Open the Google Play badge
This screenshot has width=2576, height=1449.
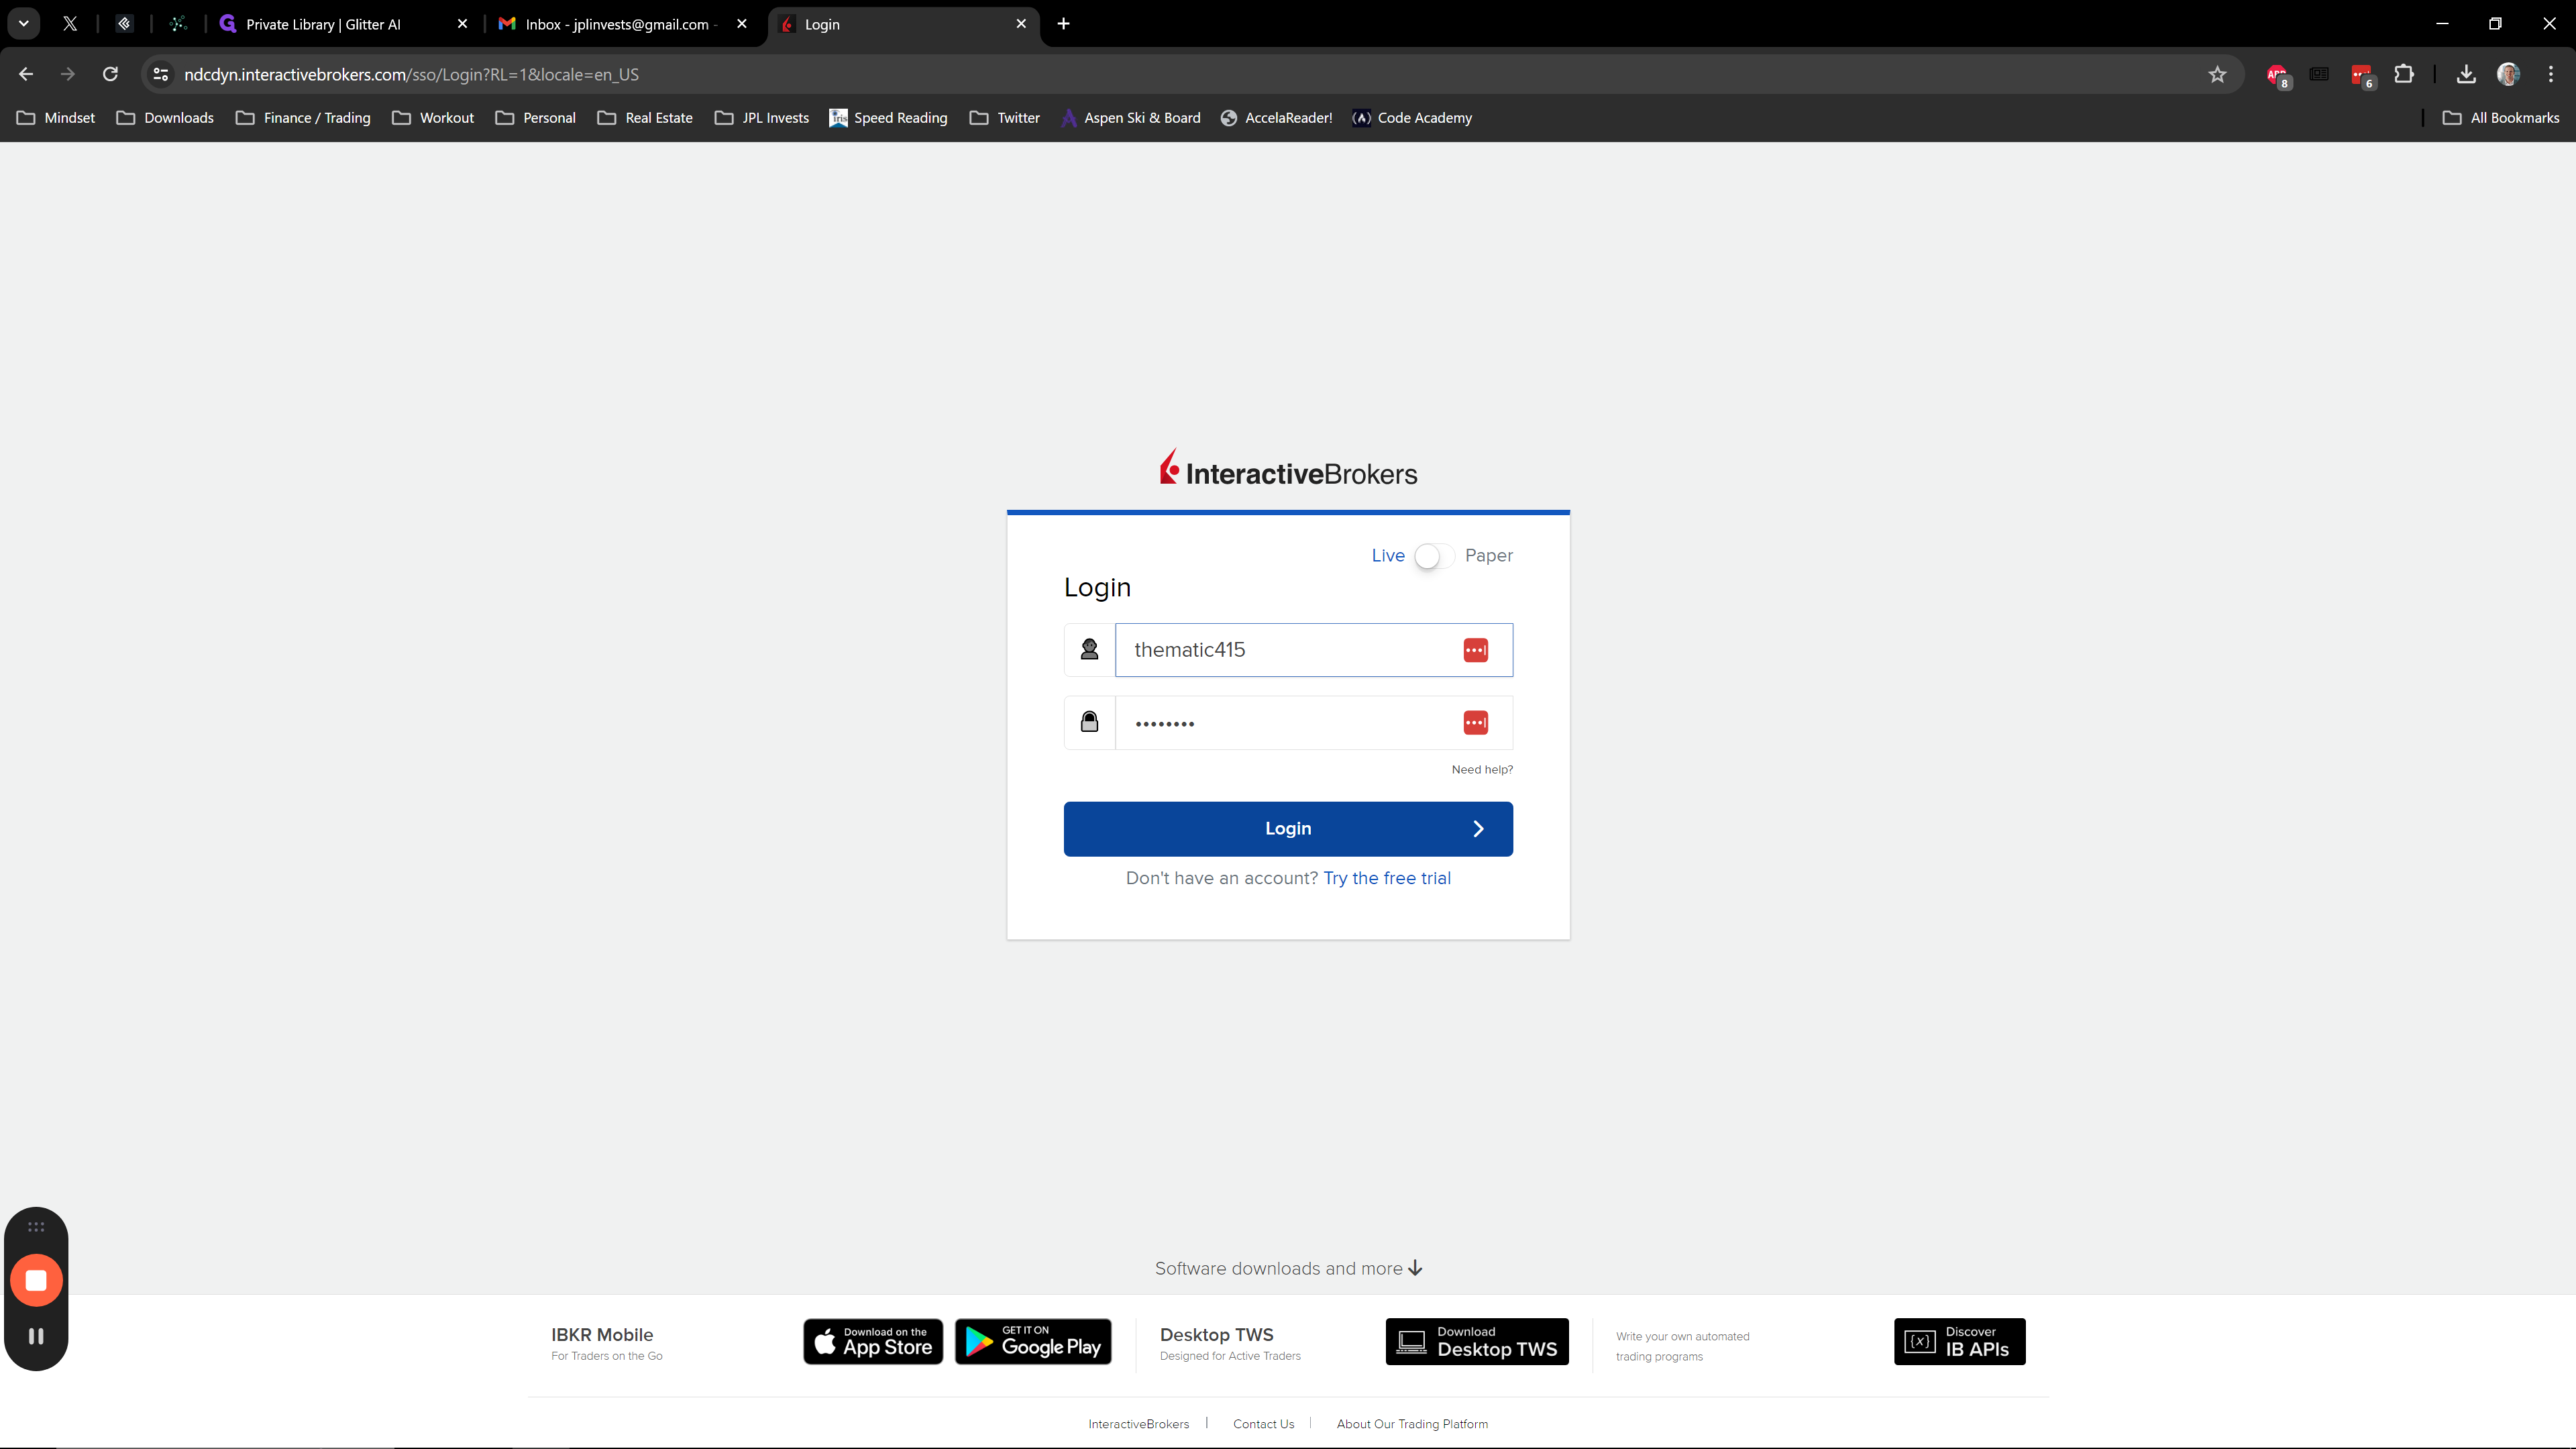pos(1033,1341)
